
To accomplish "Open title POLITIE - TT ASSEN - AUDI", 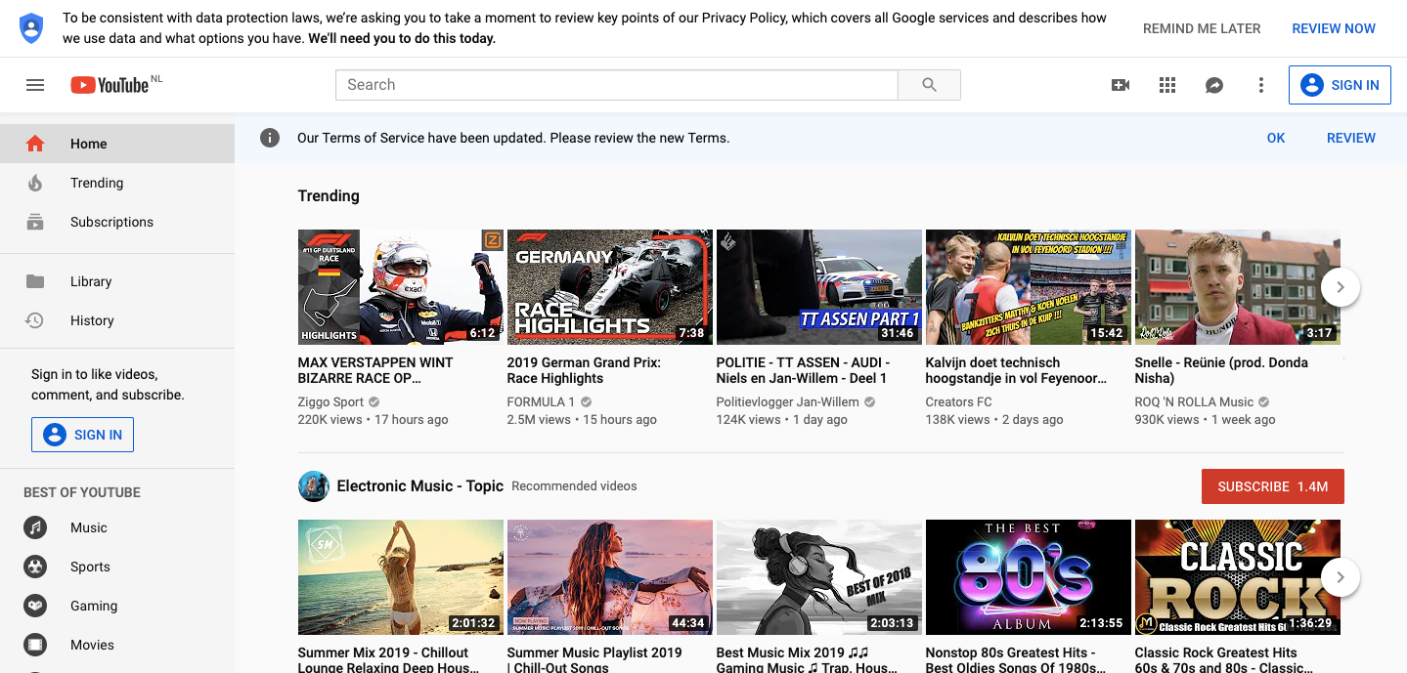I will [803, 370].
